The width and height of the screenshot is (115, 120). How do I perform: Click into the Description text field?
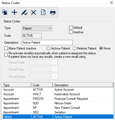pos(47,43)
